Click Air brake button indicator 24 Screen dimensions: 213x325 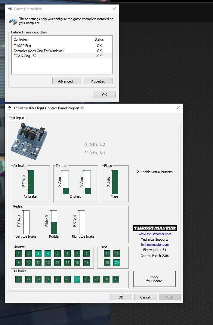click(x=48, y=279)
